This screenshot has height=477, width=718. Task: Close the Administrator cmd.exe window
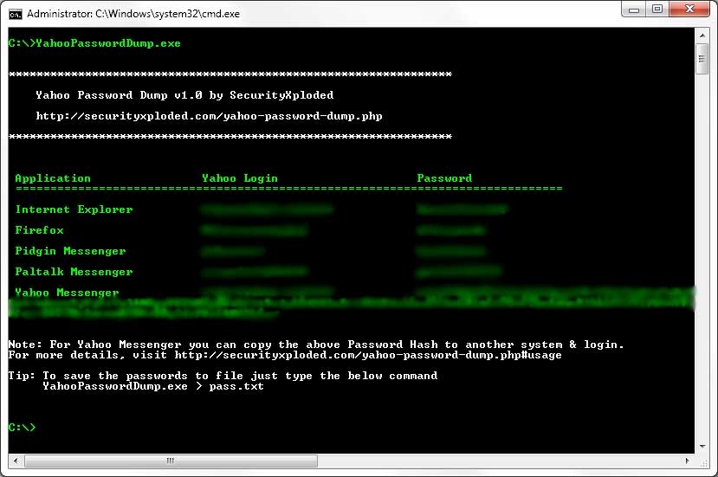[689, 10]
